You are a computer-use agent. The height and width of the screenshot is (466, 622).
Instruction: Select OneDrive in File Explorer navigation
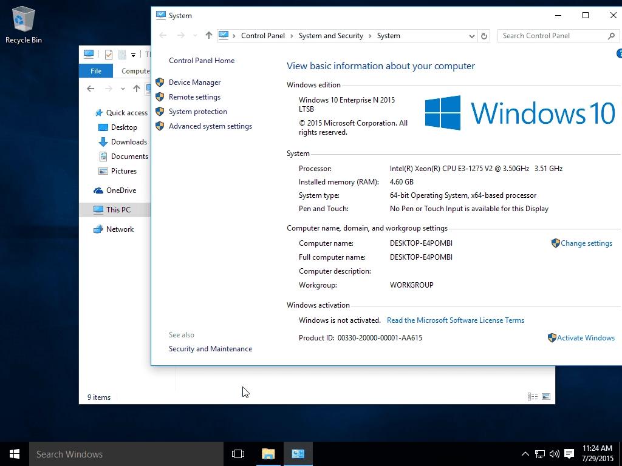[x=121, y=191]
